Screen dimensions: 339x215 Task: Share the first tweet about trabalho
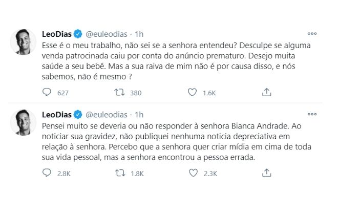click(266, 93)
